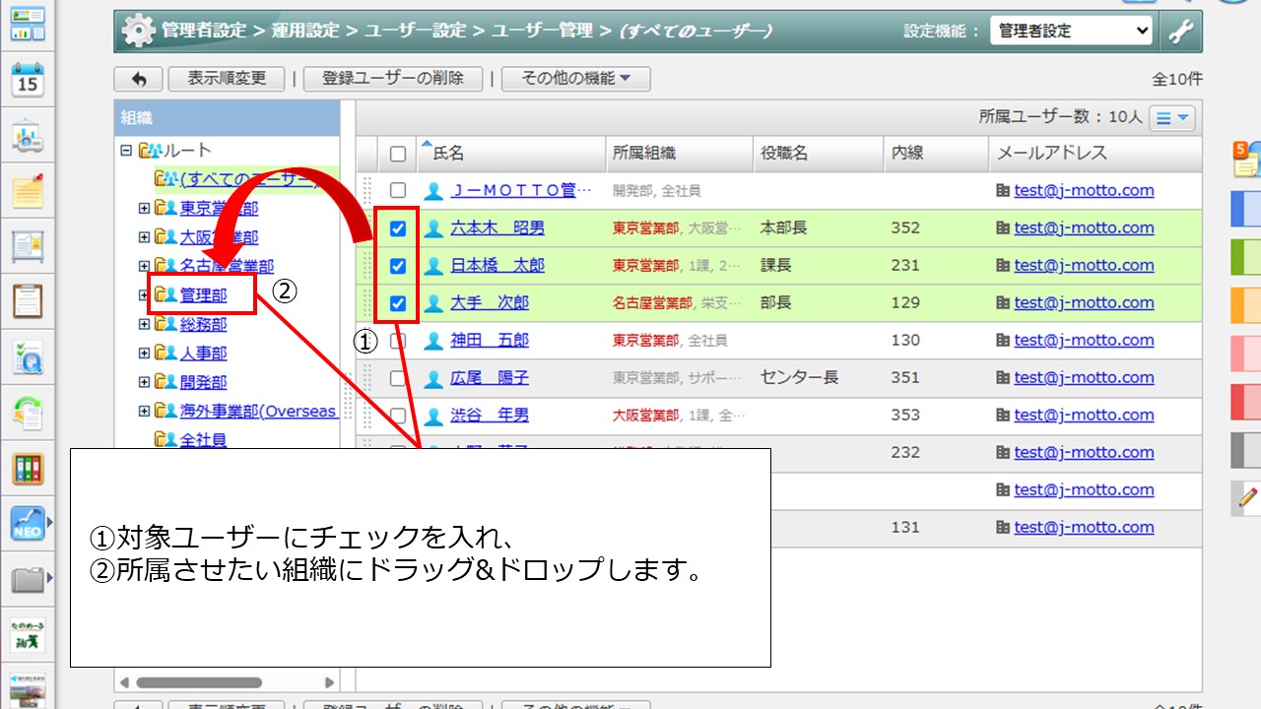
Task: Click the NEO chart icon in sidebar
Action: point(28,524)
